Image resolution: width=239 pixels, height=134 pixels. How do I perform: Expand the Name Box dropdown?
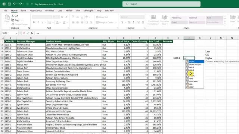(16, 33)
